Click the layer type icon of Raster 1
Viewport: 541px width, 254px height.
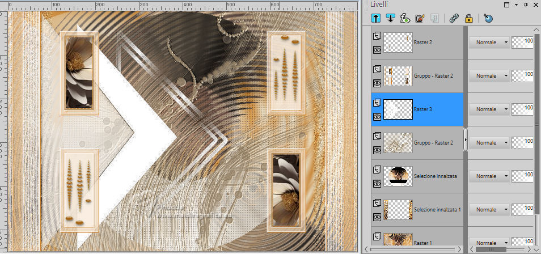click(x=377, y=236)
